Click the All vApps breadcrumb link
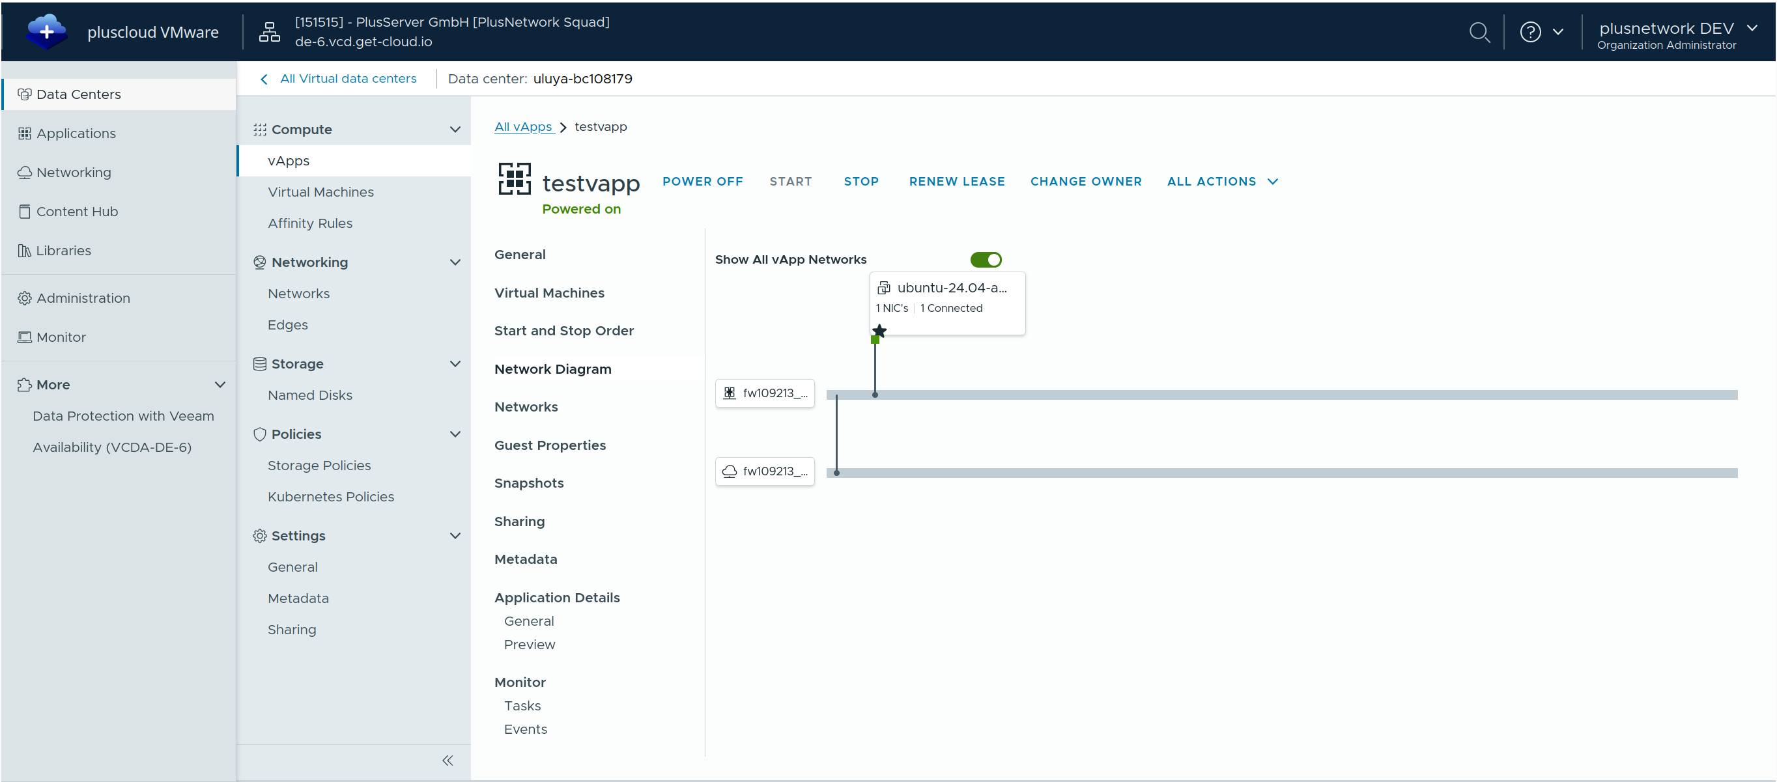 524,127
